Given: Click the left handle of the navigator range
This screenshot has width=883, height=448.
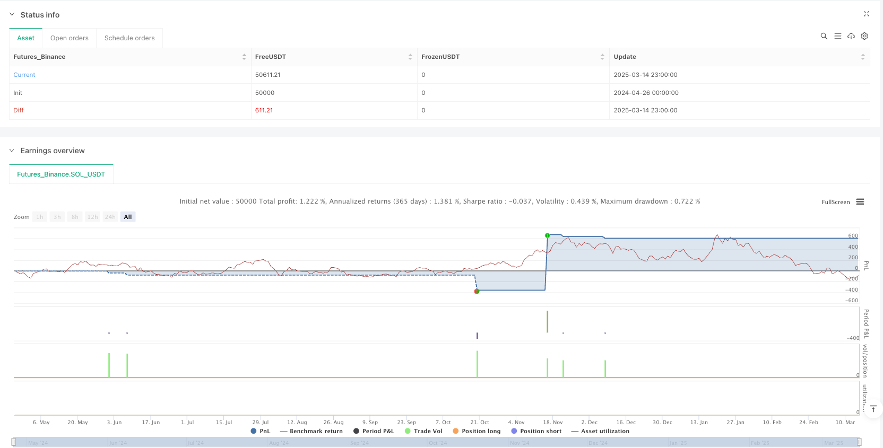Looking at the screenshot, I should click(14, 442).
